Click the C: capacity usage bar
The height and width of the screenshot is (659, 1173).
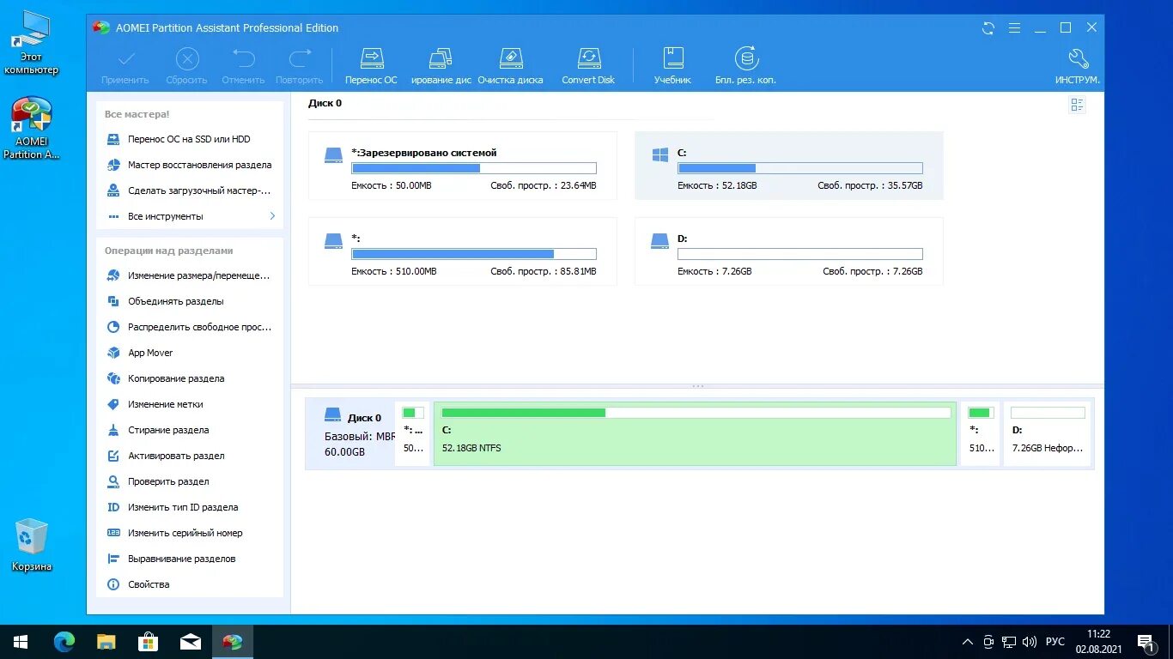pyautogui.click(x=799, y=168)
